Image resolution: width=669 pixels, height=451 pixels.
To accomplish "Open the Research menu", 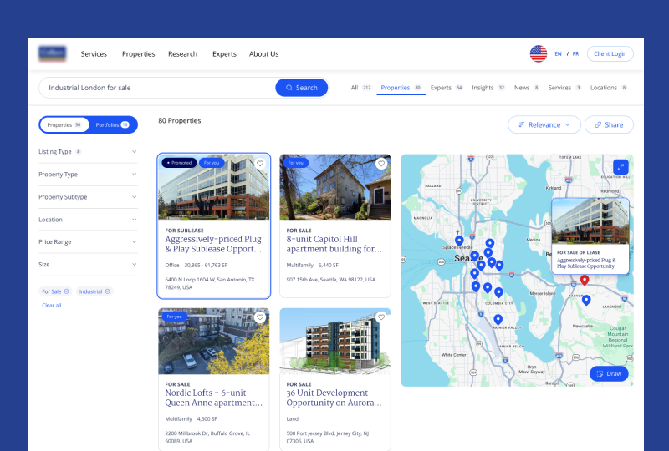I will (x=182, y=54).
